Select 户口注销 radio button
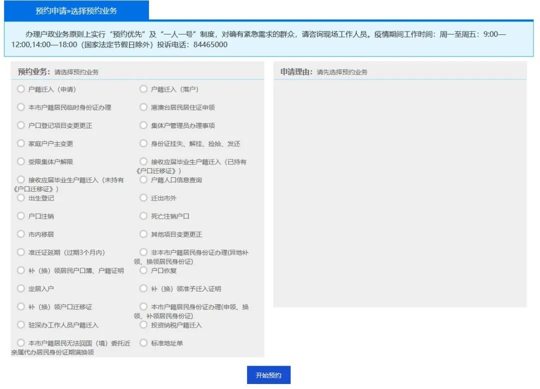This screenshot has width=540, height=389. (21, 216)
